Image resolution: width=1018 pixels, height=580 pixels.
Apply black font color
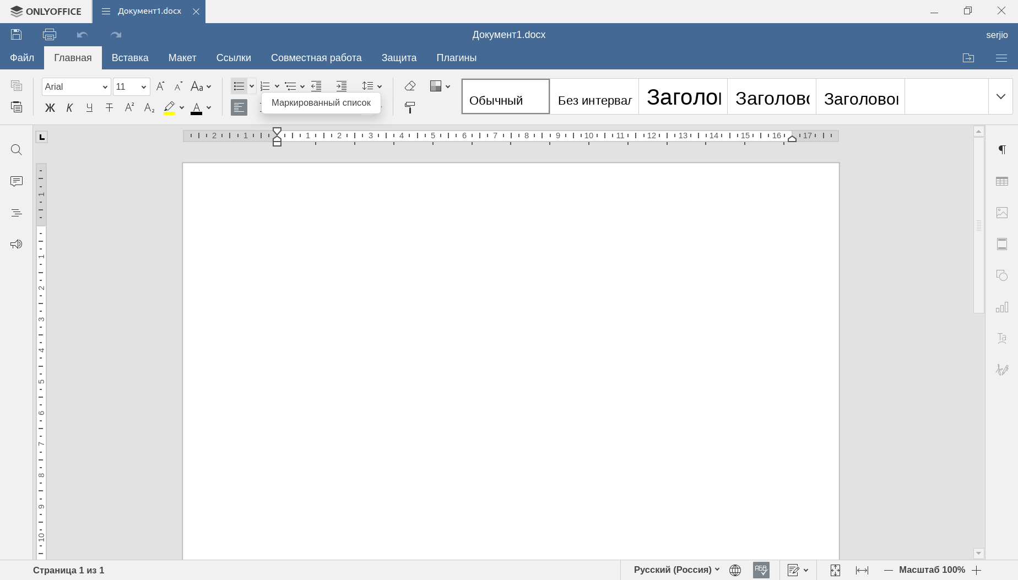[x=196, y=108]
